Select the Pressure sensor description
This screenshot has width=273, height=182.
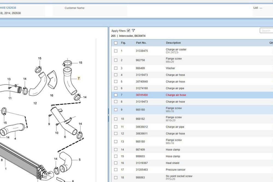(176, 170)
